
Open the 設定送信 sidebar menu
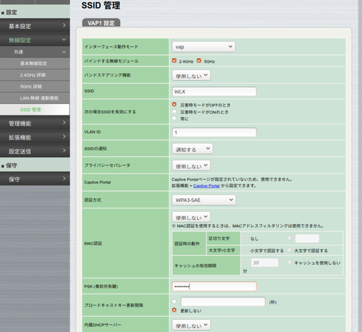35,151
